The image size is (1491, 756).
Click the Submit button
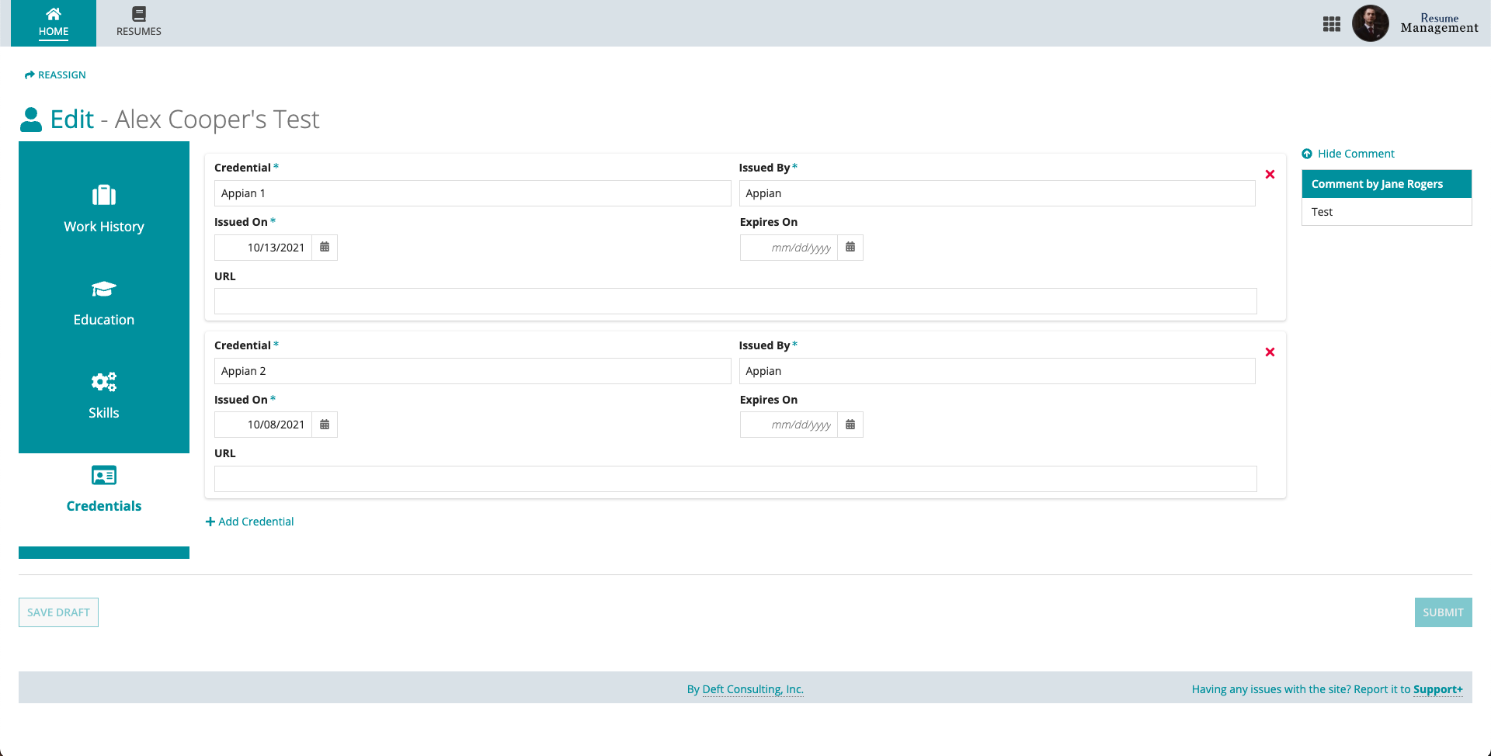click(1443, 612)
